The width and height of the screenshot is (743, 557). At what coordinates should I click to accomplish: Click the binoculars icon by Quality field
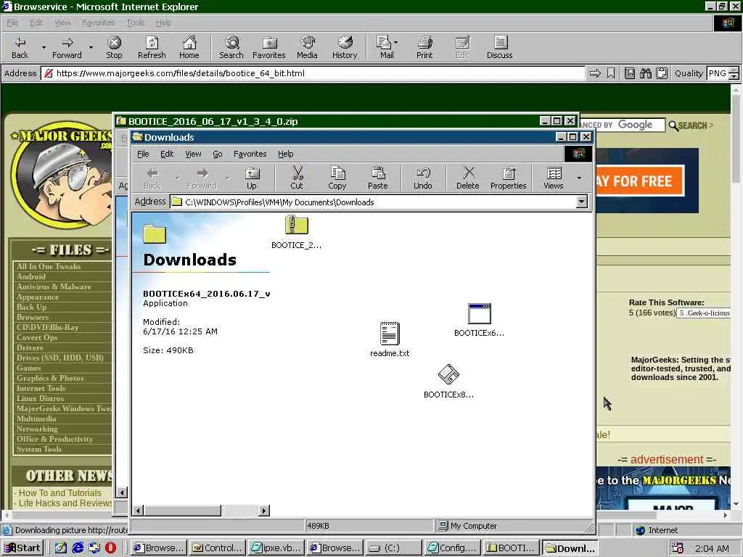click(x=645, y=73)
